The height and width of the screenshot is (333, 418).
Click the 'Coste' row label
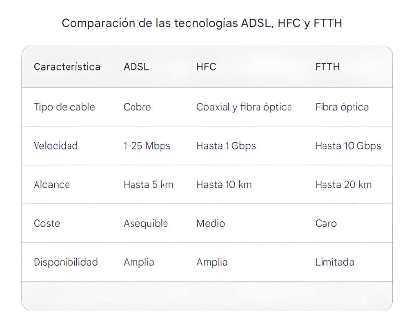47,223
